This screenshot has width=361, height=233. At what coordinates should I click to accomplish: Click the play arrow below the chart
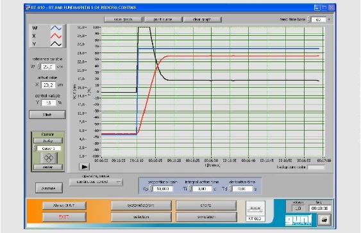pyautogui.click(x=84, y=167)
